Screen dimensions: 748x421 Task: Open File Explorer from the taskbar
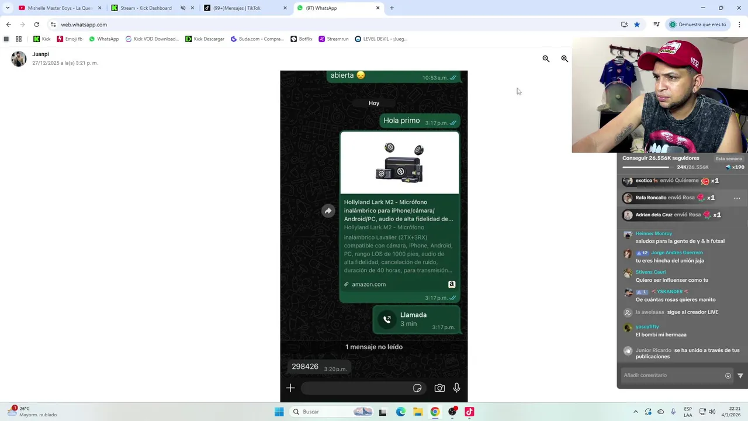418,412
